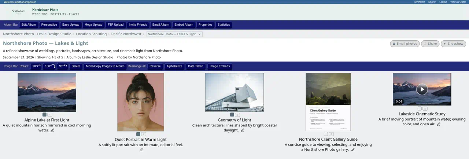Click position number box of Geometry of Light
469x159 pixels.
(x=237, y=115)
